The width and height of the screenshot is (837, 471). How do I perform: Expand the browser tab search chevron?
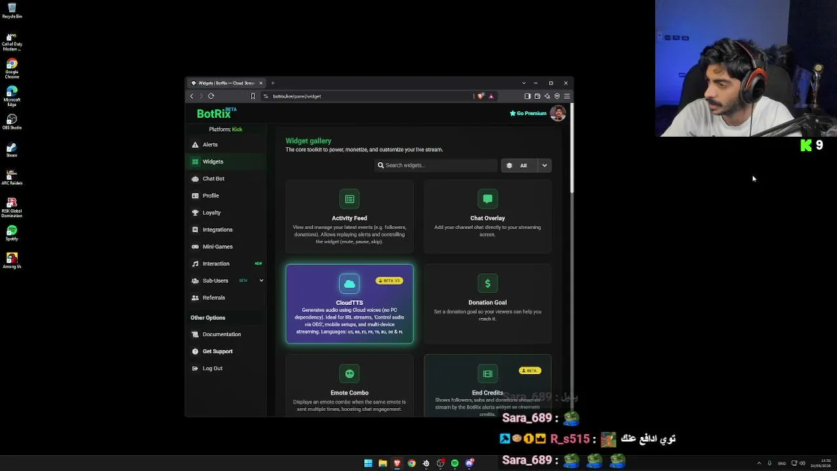click(524, 83)
